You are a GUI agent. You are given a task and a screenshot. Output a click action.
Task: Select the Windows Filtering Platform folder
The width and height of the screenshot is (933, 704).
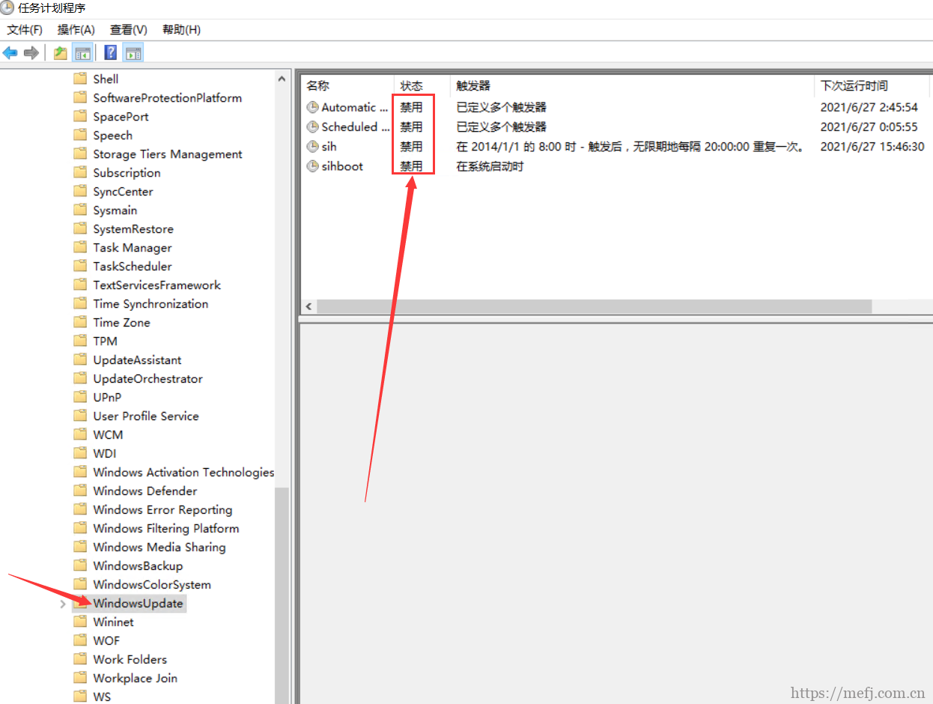point(166,528)
